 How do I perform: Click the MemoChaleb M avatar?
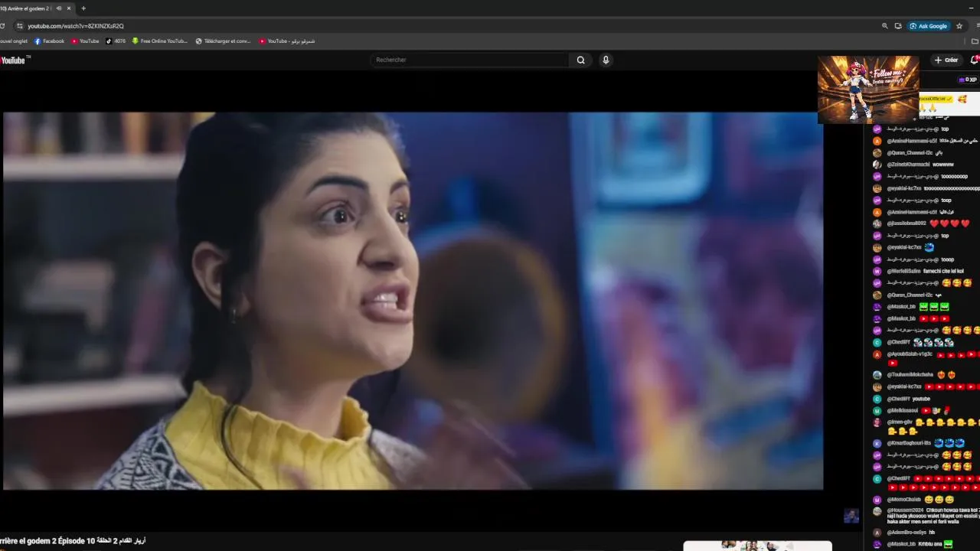(x=877, y=500)
